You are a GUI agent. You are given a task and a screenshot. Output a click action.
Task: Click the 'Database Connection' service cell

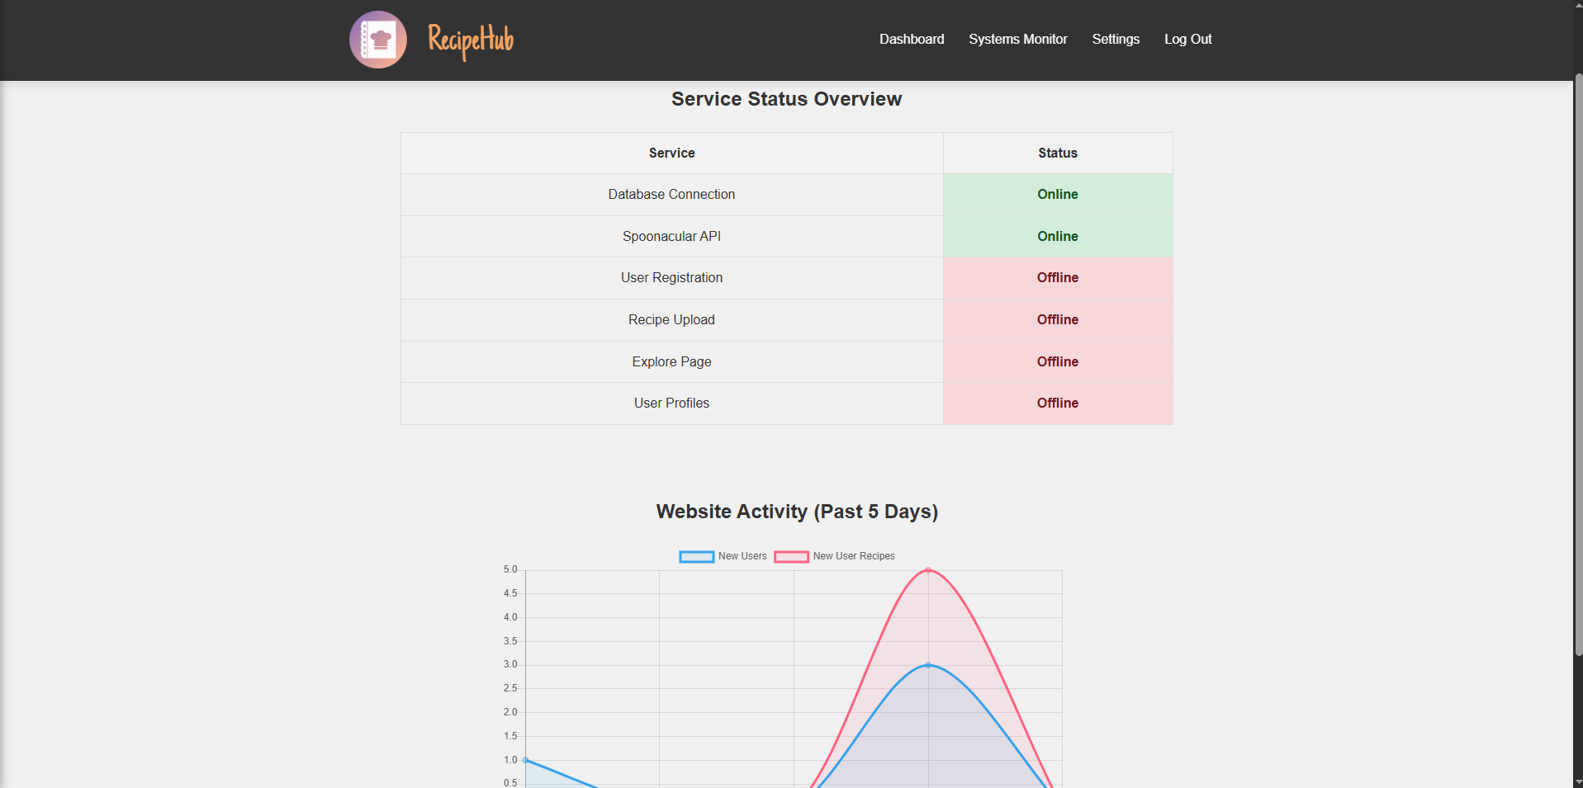672,195
